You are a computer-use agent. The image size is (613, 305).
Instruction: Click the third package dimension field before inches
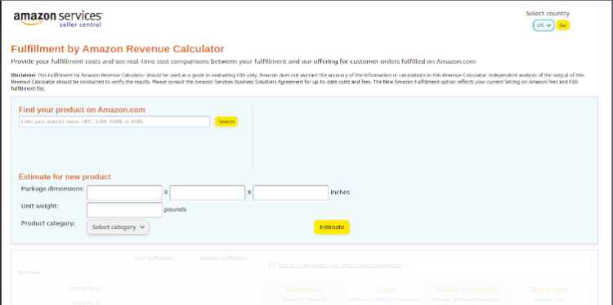click(x=290, y=192)
